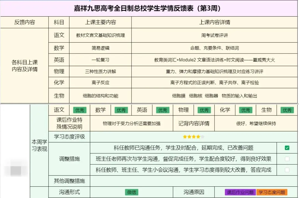Click the 周考试卷评讲 cell
Viewport: 299px width, 198px height.
click(215, 35)
